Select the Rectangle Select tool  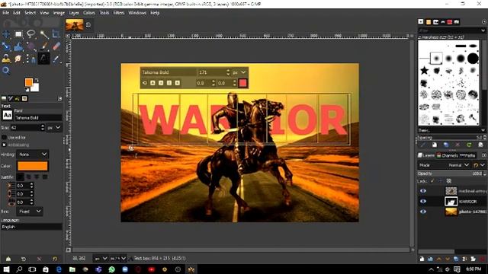pos(18,34)
